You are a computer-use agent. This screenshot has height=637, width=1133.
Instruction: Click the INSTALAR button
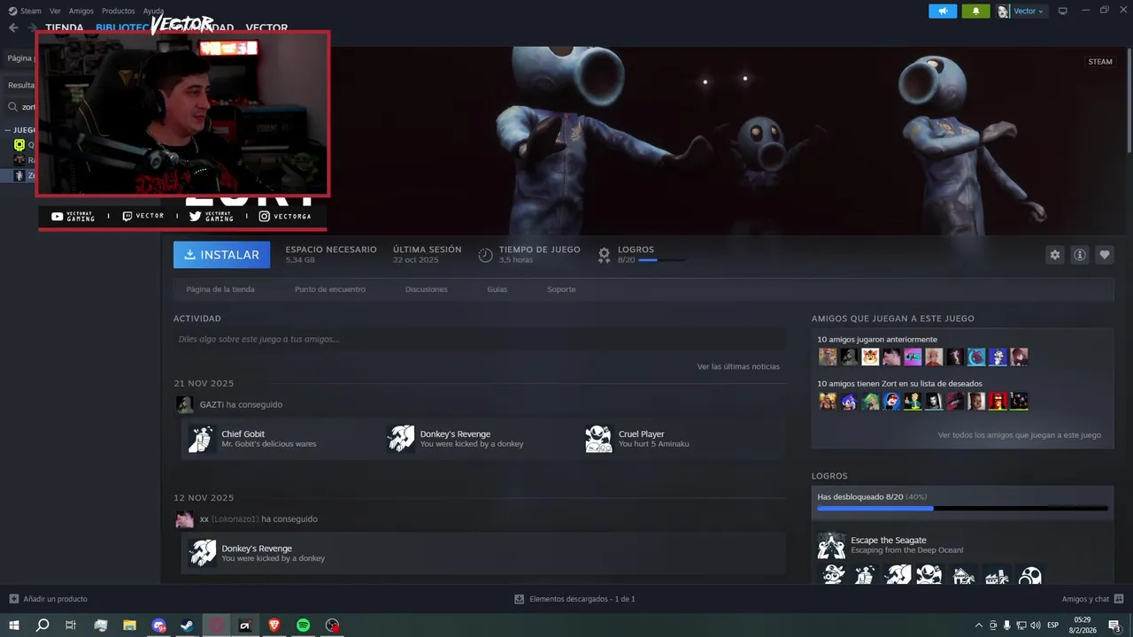(222, 255)
